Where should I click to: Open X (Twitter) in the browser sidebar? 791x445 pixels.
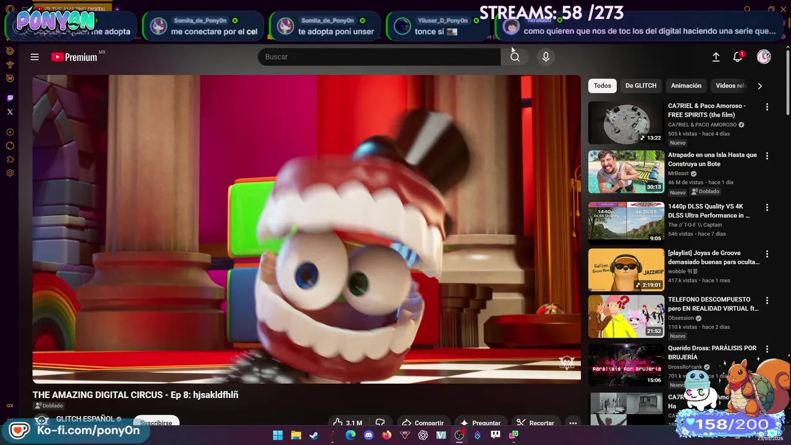pos(10,112)
